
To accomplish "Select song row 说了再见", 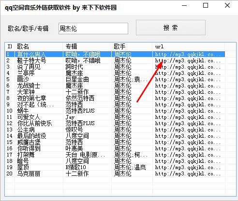I will pos(115,67).
